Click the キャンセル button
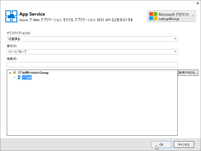 coord(184,144)
